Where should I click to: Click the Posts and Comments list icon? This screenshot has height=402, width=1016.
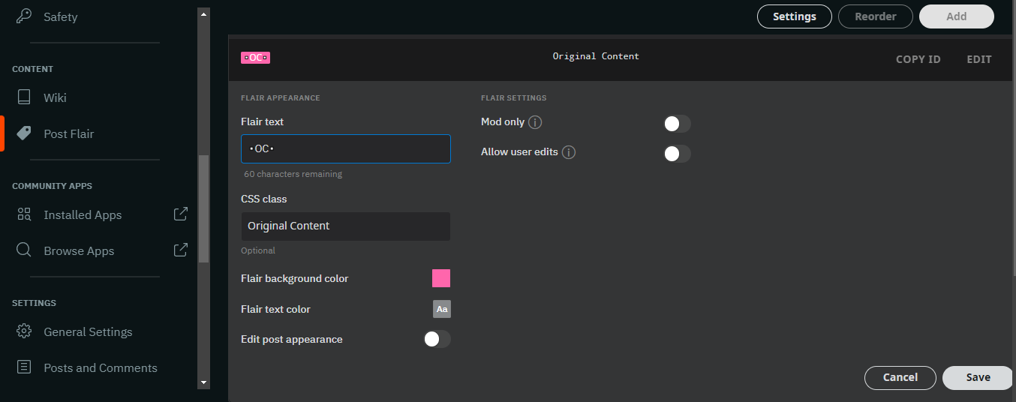24,367
